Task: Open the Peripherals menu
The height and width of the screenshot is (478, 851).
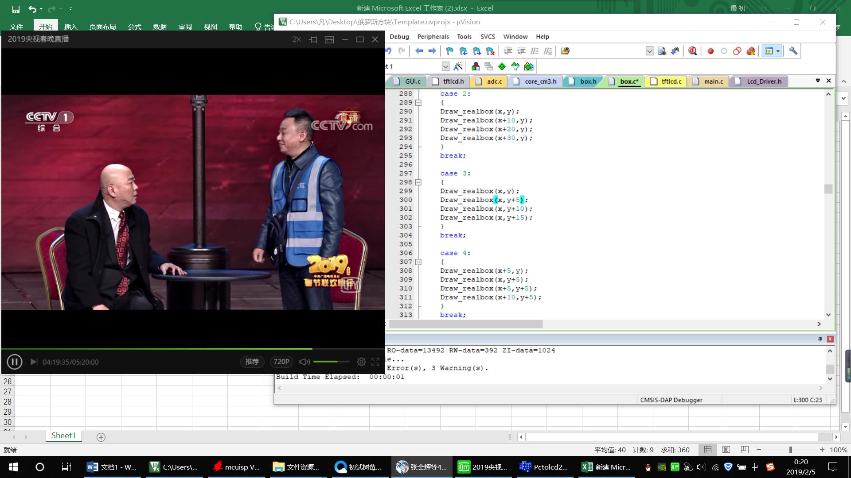Action: 433,37
